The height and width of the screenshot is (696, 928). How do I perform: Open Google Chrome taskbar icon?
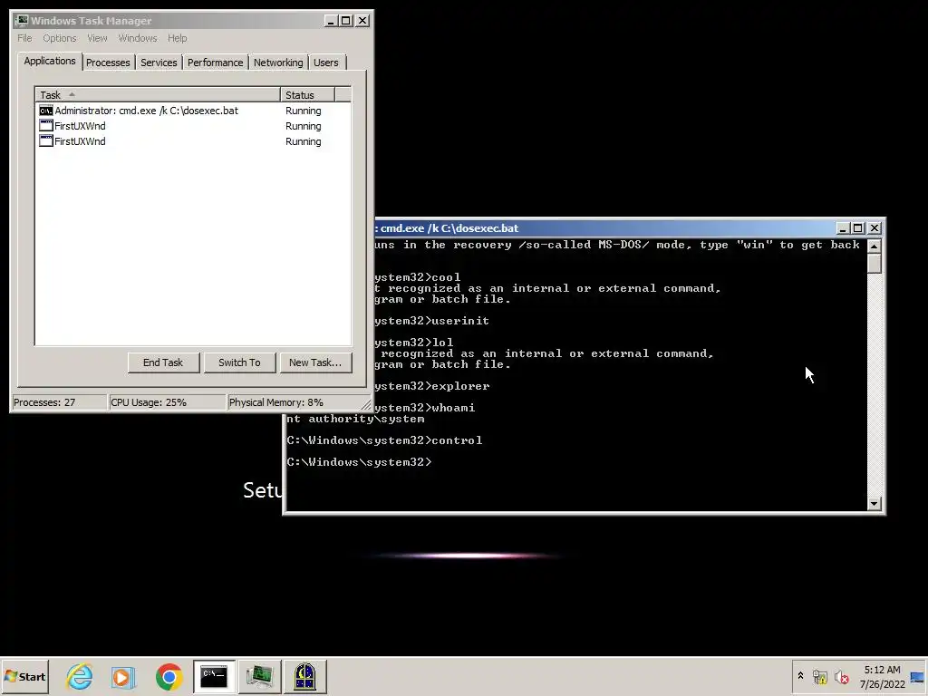click(x=169, y=676)
